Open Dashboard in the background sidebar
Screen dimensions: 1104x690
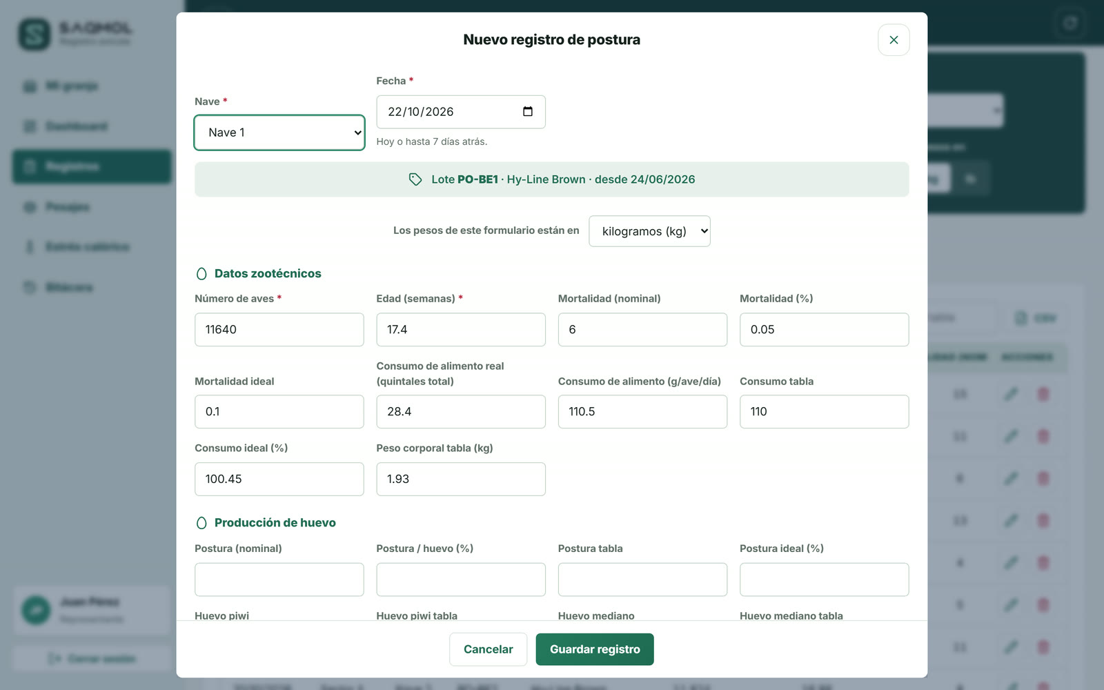(x=92, y=126)
